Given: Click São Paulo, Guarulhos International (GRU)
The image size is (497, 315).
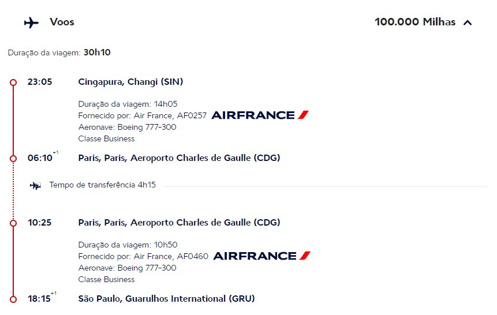Looking at the screenshot, I should pos(166,299).
